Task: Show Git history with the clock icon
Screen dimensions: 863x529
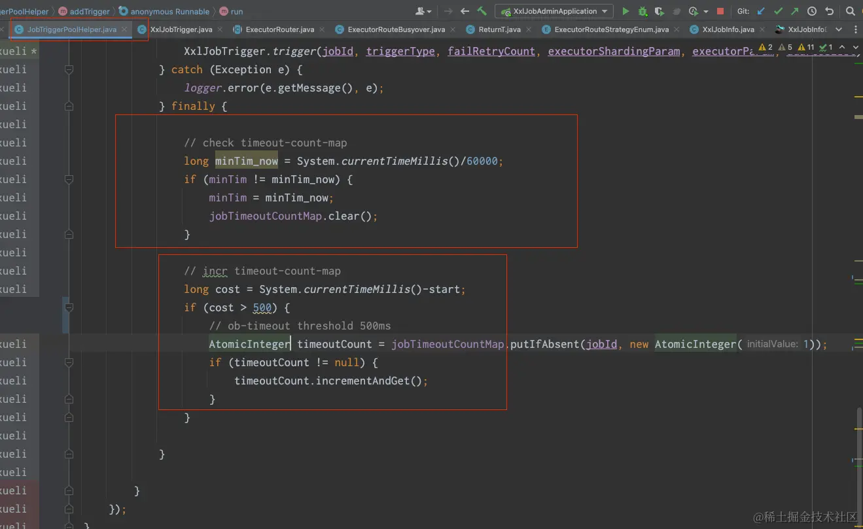Action: [x=812, y=11]
